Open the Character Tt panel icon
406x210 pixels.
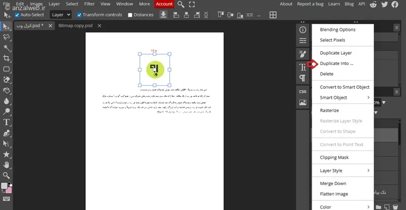[302, 67]
